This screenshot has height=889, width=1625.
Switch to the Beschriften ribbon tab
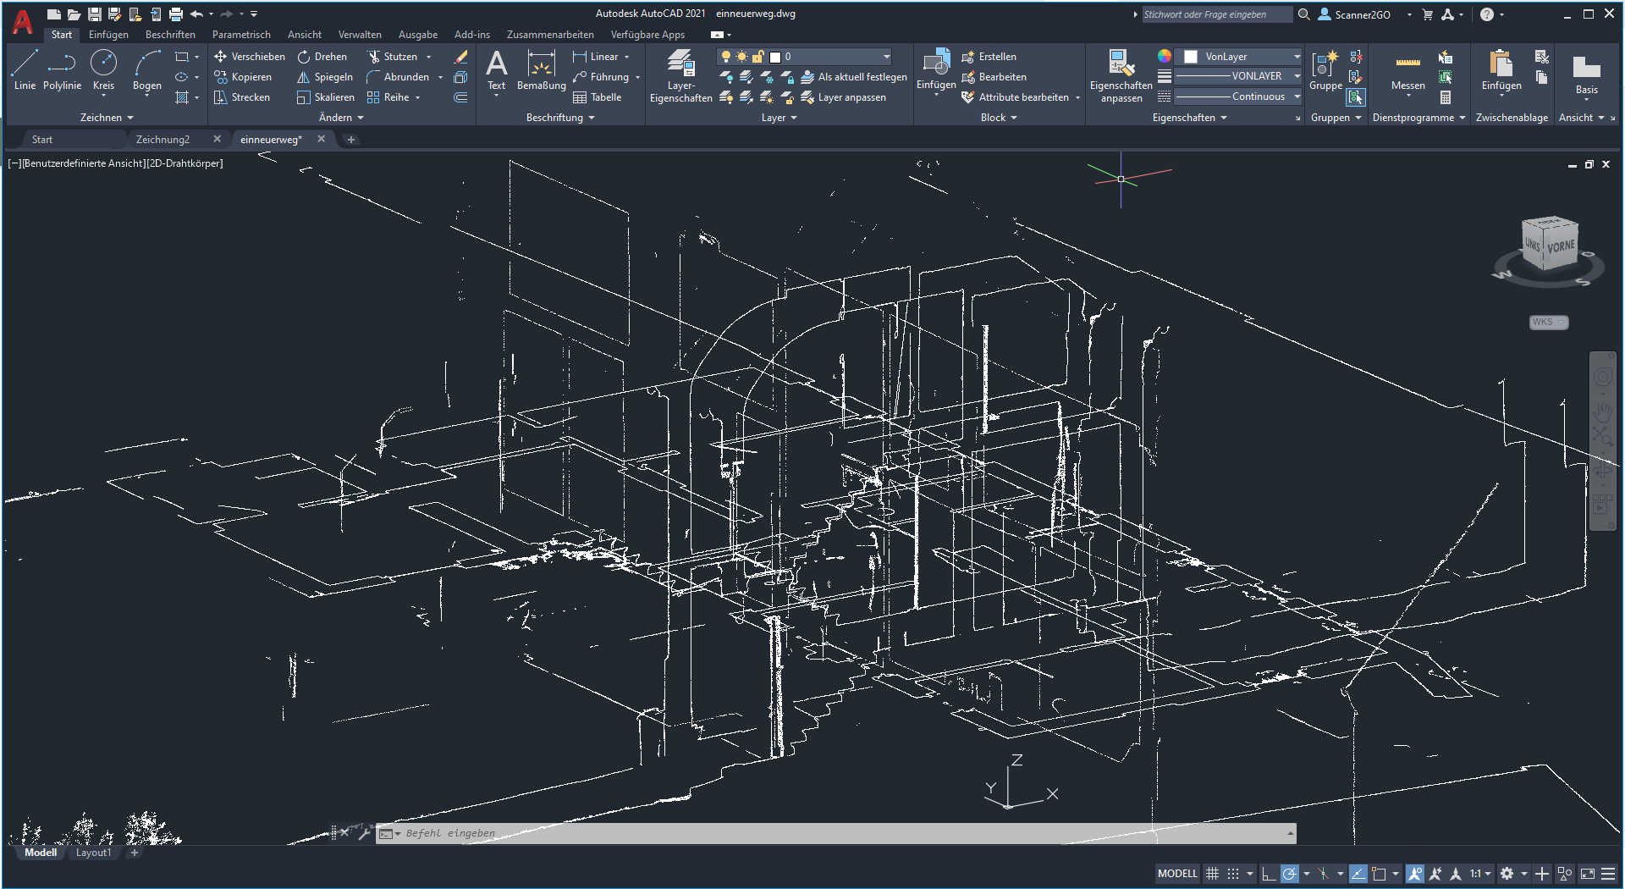(170, 35)
